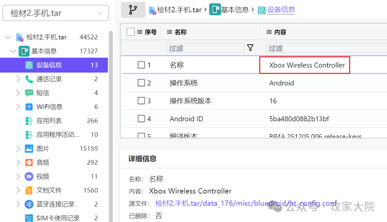The height and width of the screenshot is (222, 387).
Task: Open the 检材2.手机.tar dropdown selector
Action: point(56,13)
